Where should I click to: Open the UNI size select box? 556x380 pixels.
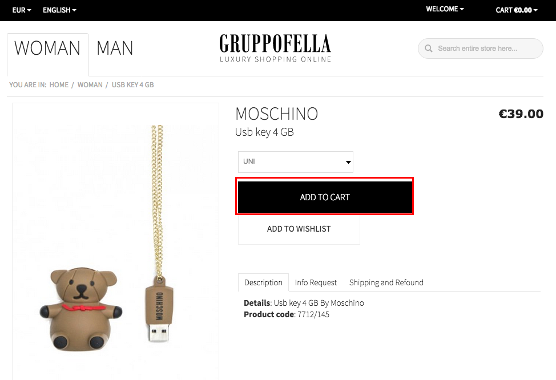295,161
